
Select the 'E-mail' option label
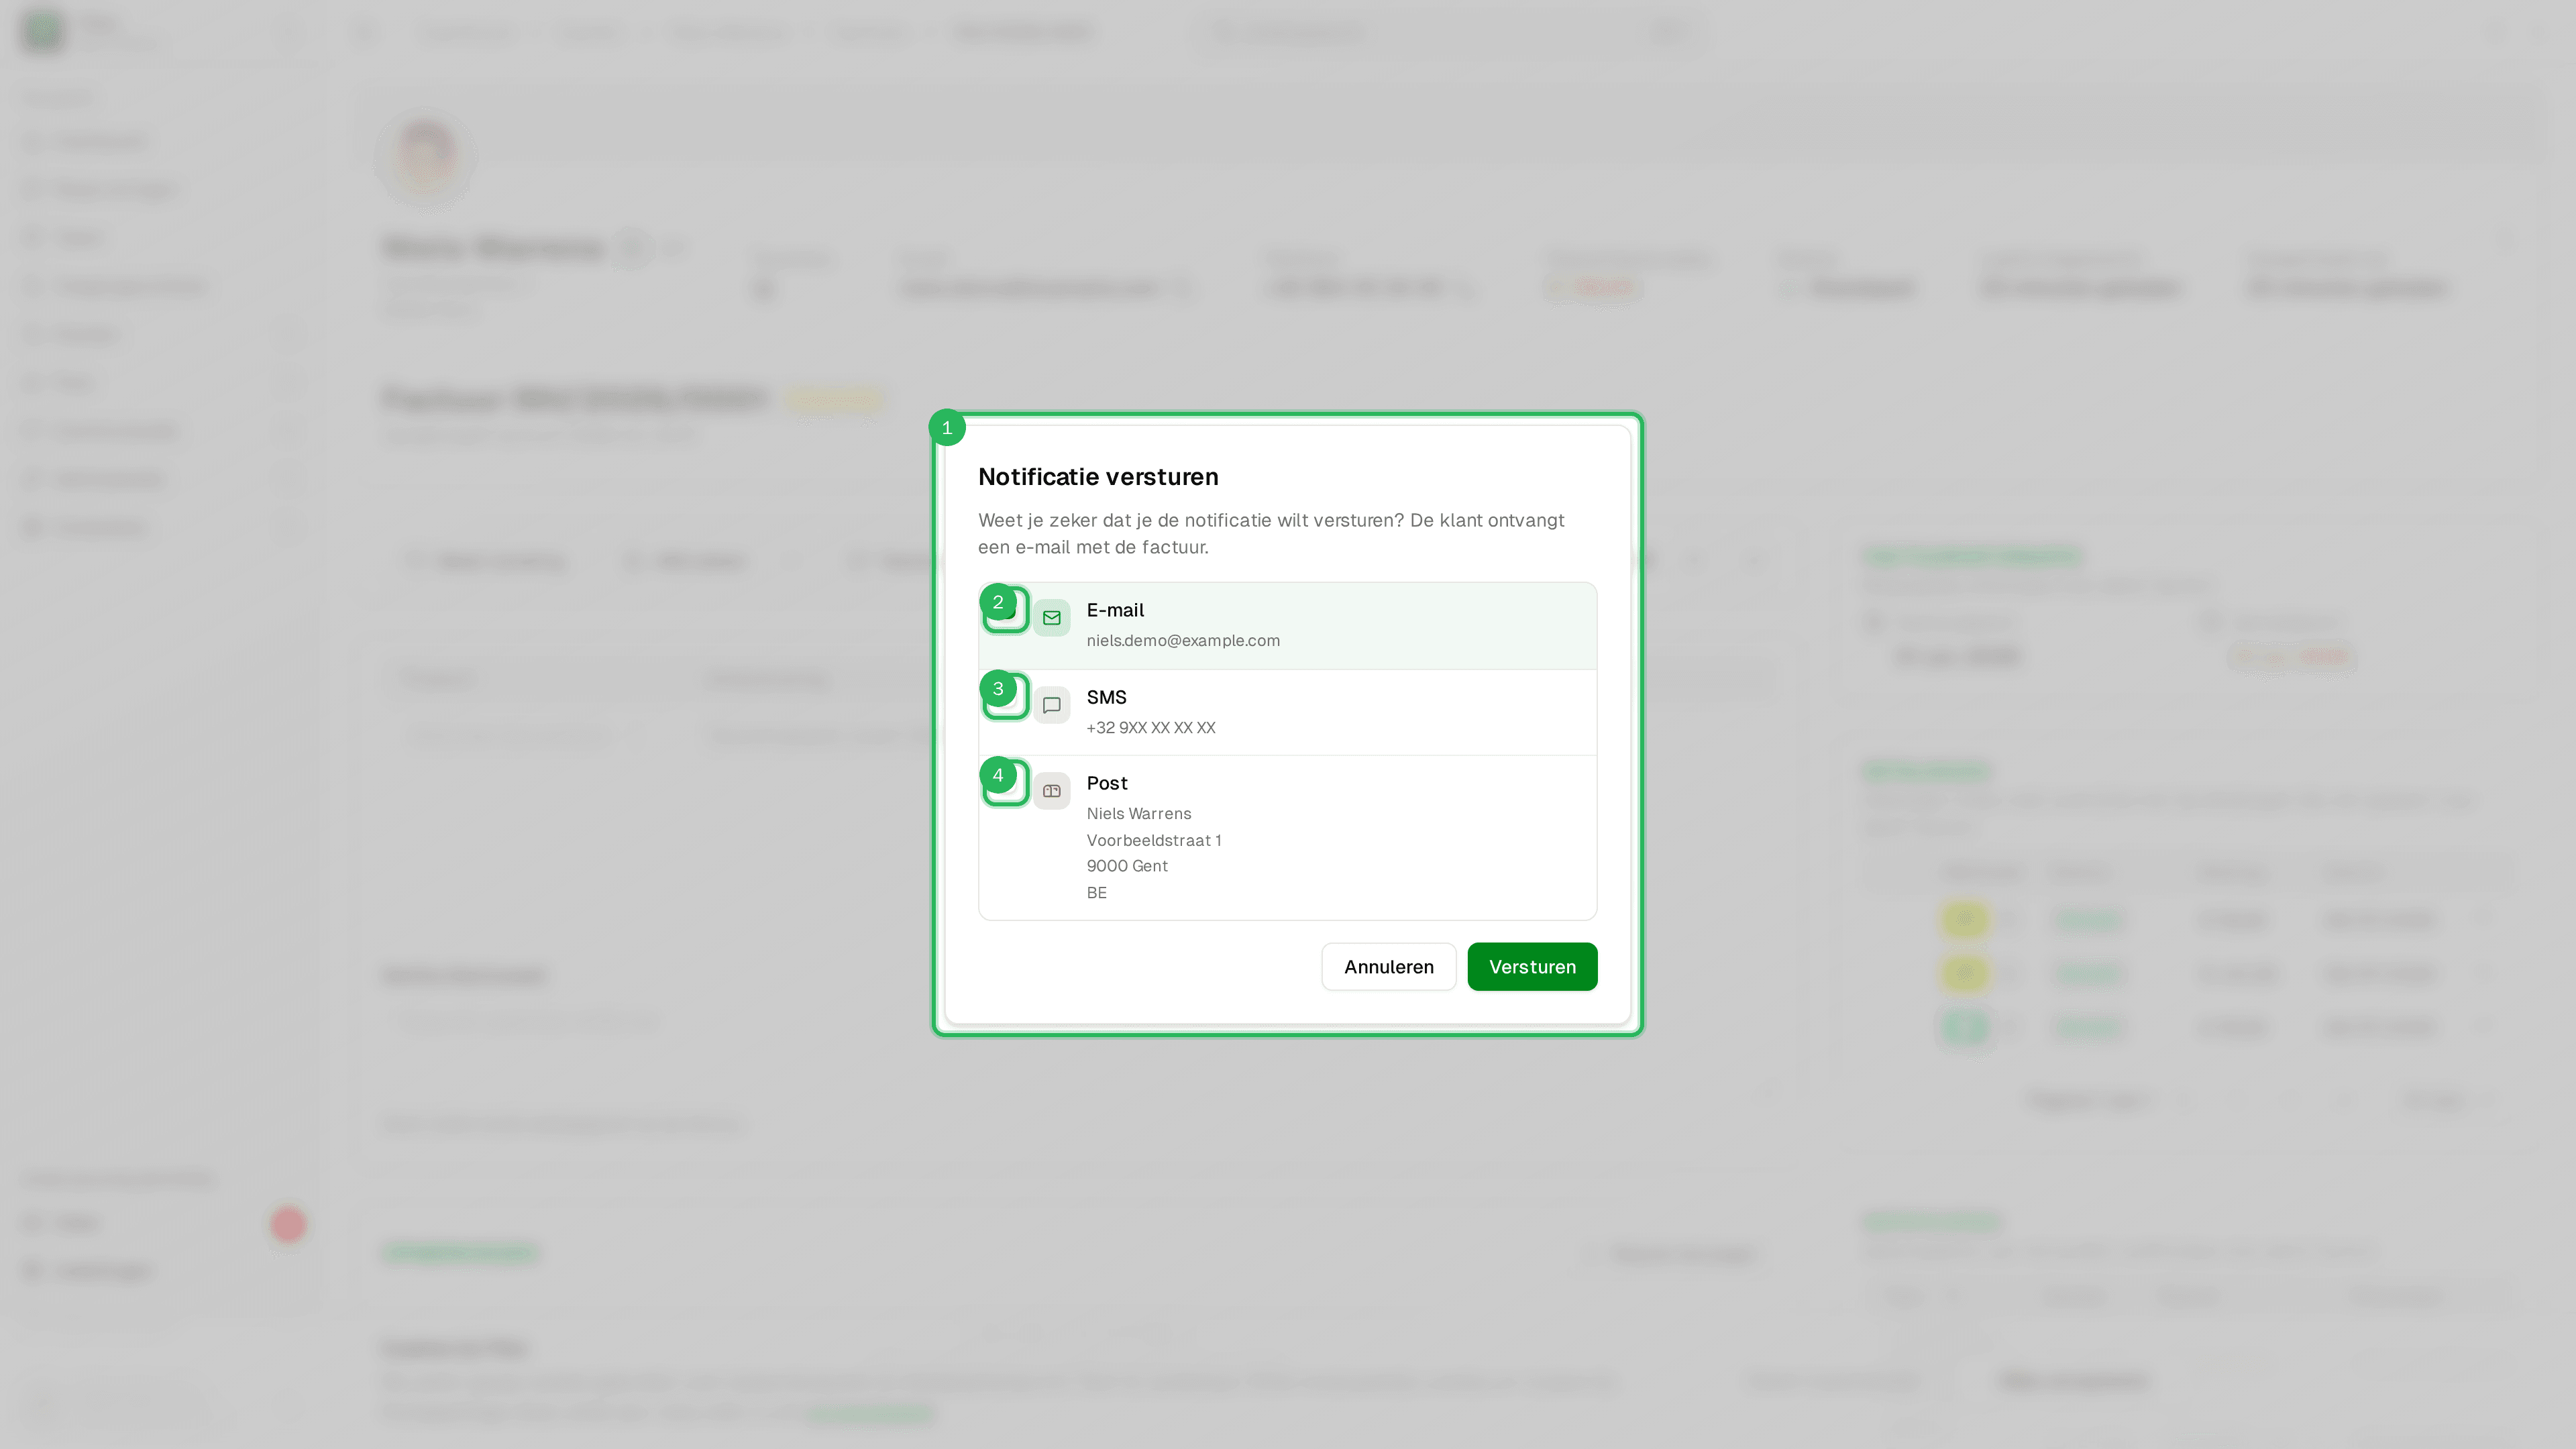1115,610
